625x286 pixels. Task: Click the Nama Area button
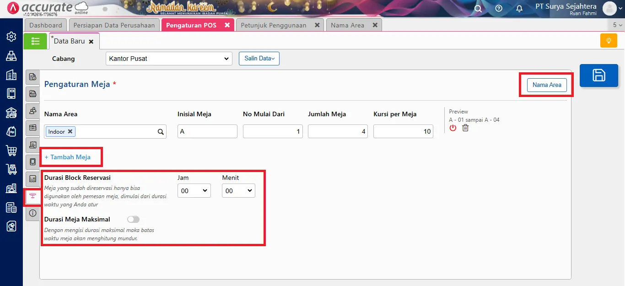(x=546, y=85)
